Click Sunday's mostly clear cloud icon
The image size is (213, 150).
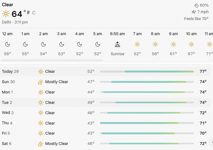40,82
